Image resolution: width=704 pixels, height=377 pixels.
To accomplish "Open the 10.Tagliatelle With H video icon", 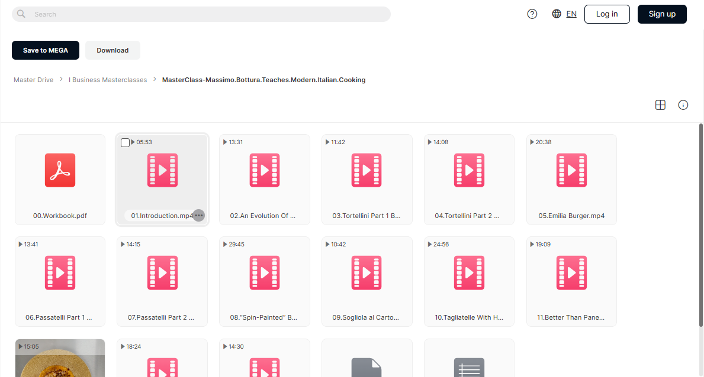I will tap(469, 272).
